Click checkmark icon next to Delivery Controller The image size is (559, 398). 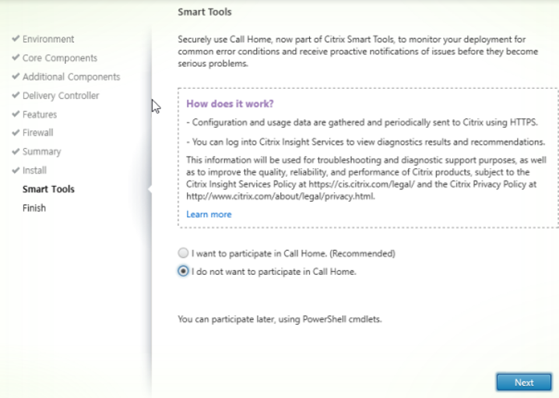16,95
